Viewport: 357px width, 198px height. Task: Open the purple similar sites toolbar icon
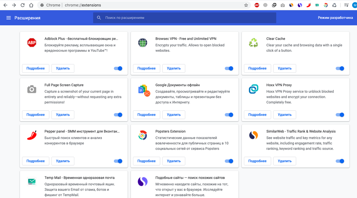pyautogui.click(x=300, y=5)
